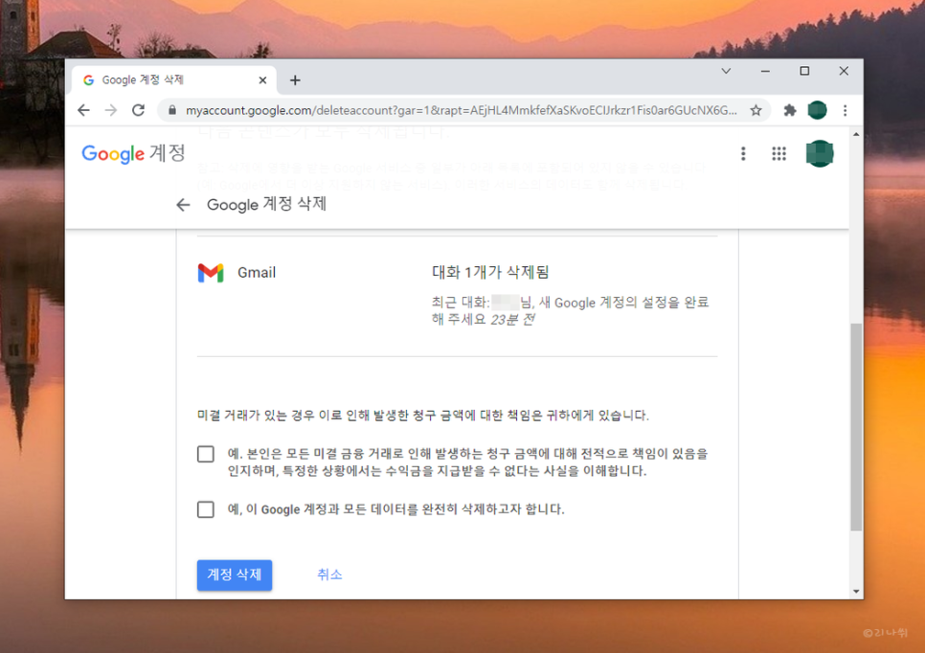Check the box to permanently delete account data
The image size is (925, 653).
pos(205,510)
